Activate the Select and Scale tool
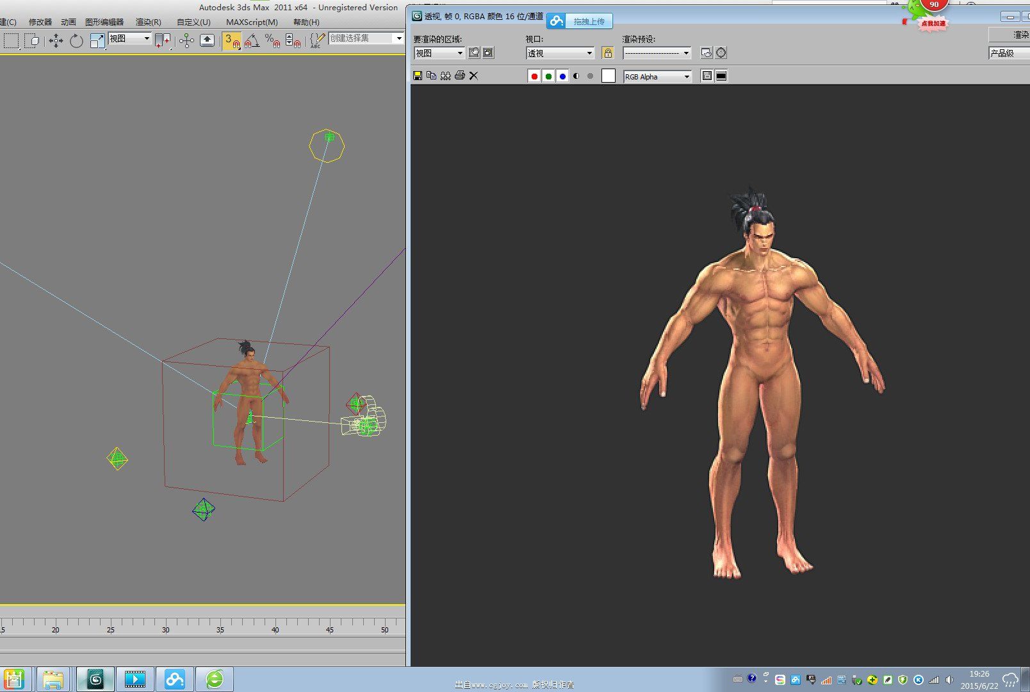This screenshot has height=692, width=1030. [97, 41]
